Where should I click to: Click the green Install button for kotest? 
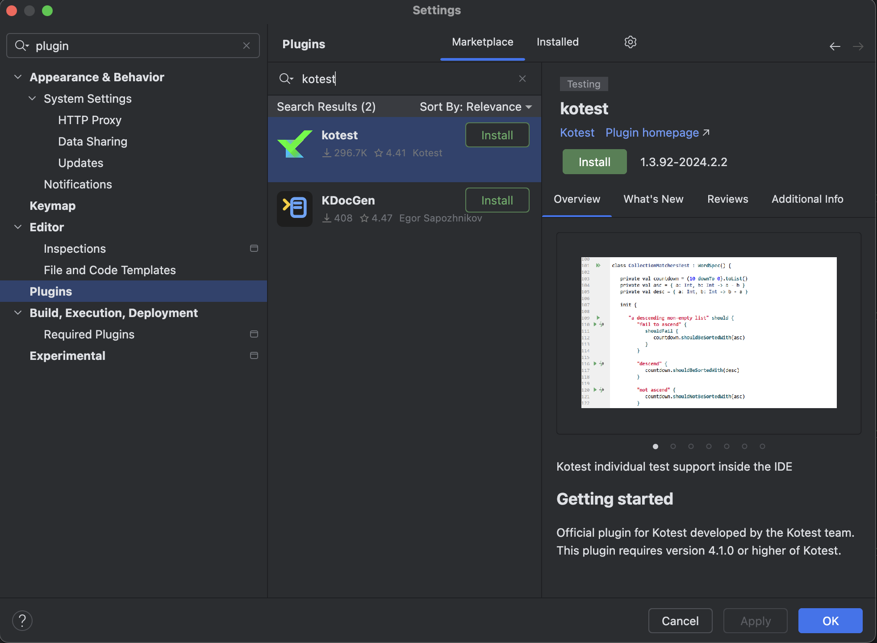pyautogui.click(x=594, y=162)
